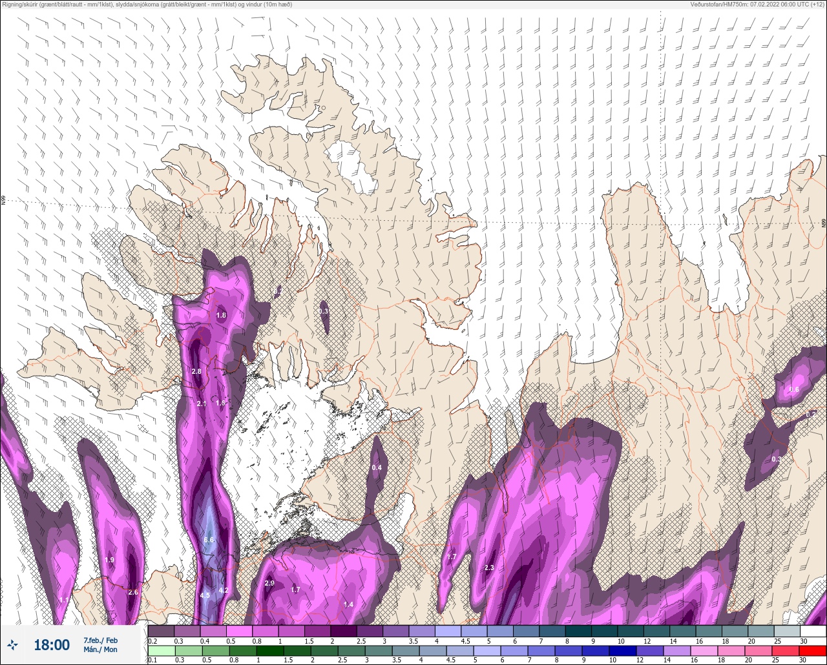Click the 18:00 forecast time label

tap(52, 645)
